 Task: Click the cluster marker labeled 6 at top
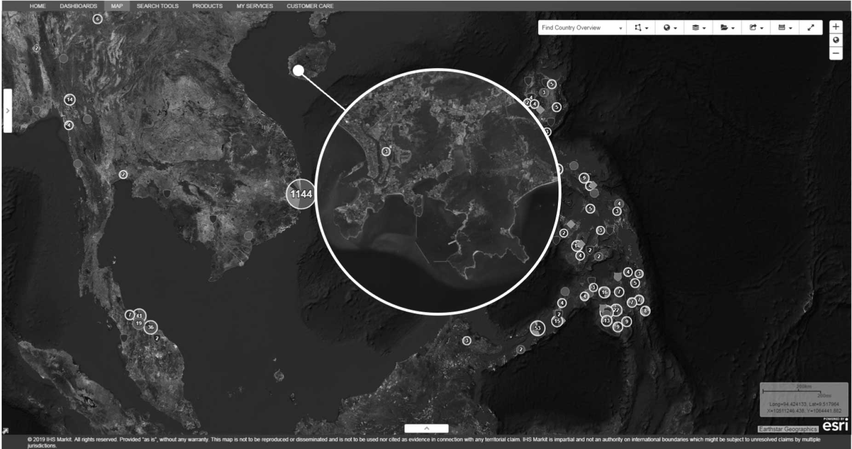click(x=97, y=19)
